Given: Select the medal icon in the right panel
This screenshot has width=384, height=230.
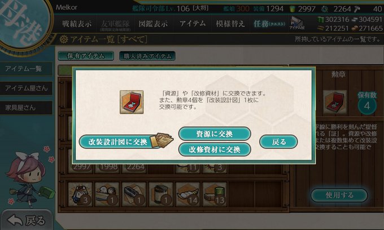Looking at the screenshot, I should click(x=334, y=102).
